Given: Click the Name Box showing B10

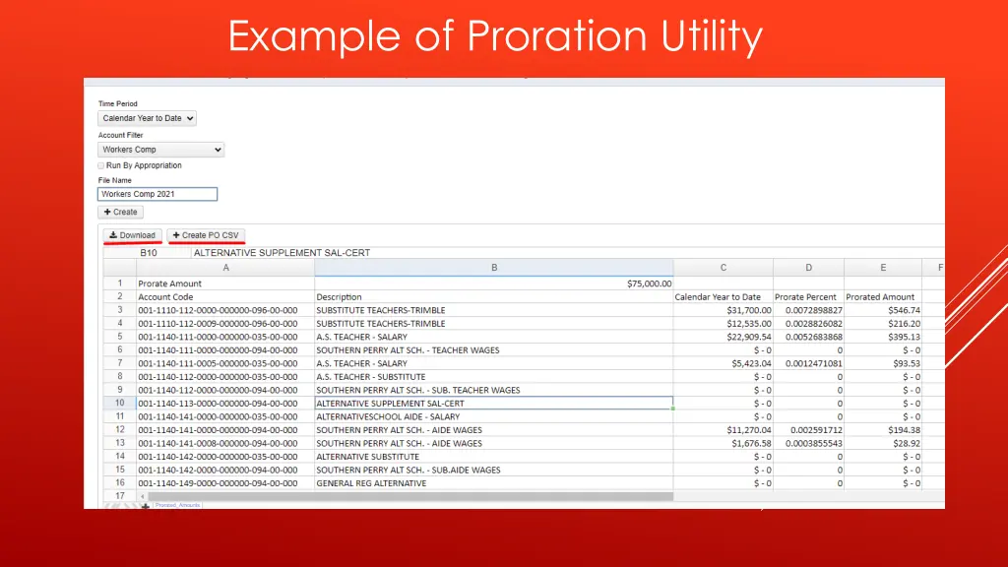Looking at the screenshot, I should tap(149, 253).
